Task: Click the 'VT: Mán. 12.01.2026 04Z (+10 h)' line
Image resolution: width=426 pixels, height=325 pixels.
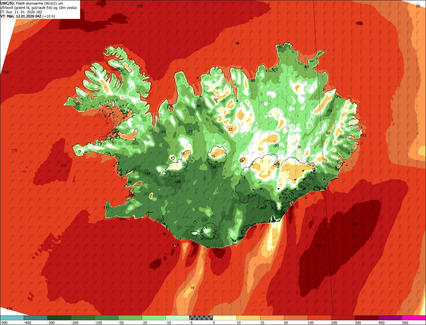Action: click(x=28, y=16)
